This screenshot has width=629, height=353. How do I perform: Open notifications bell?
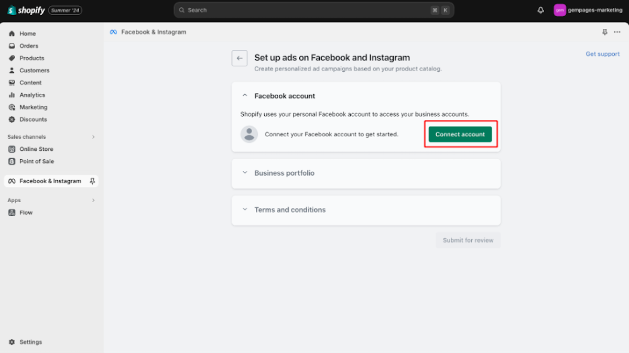(x=541, y=10)
